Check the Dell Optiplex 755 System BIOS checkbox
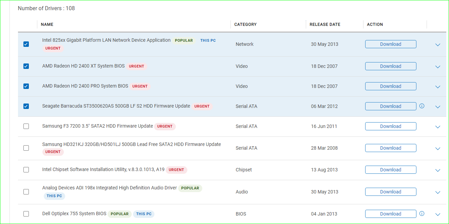 (26, 214)
